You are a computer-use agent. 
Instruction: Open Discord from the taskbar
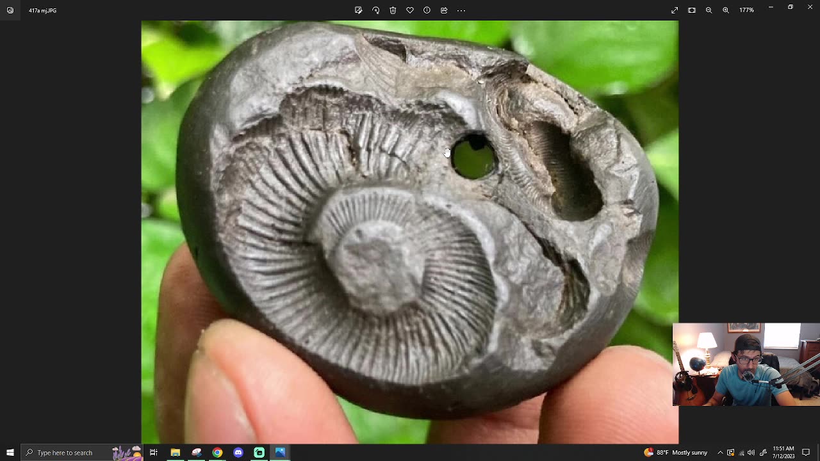(x=238, y=453)
